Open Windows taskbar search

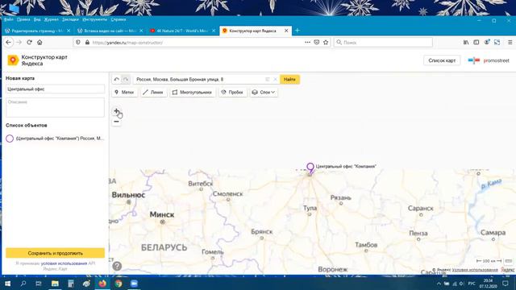click(23, 284)
